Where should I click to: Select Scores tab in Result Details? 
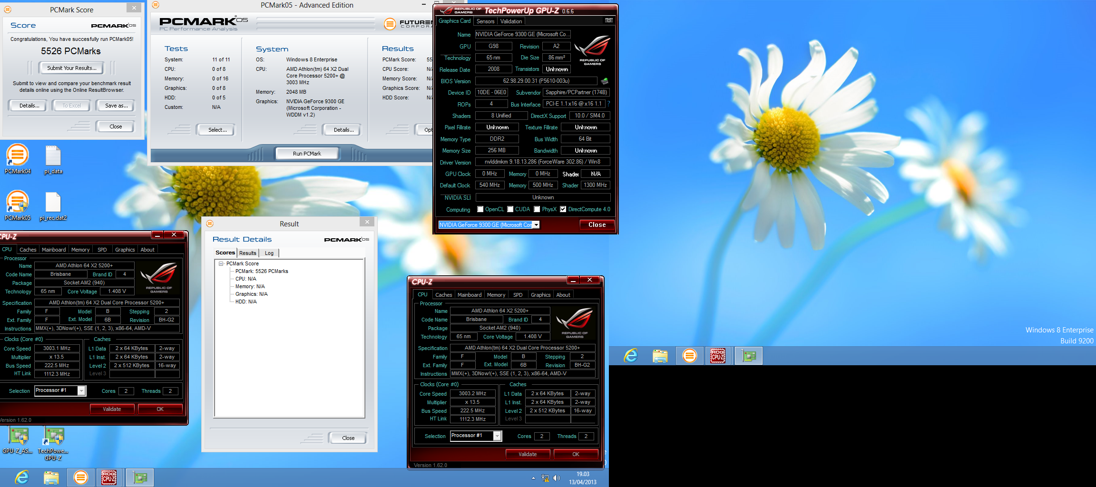click(225, 253)
